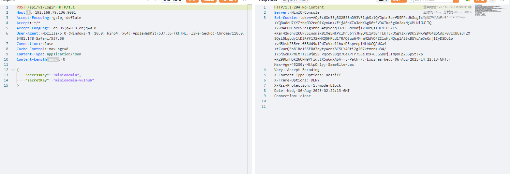The width and height of the screenshot is (513, 174).
Task: Click the 'Accept: */*' header line
Action: tap(28, 23)
